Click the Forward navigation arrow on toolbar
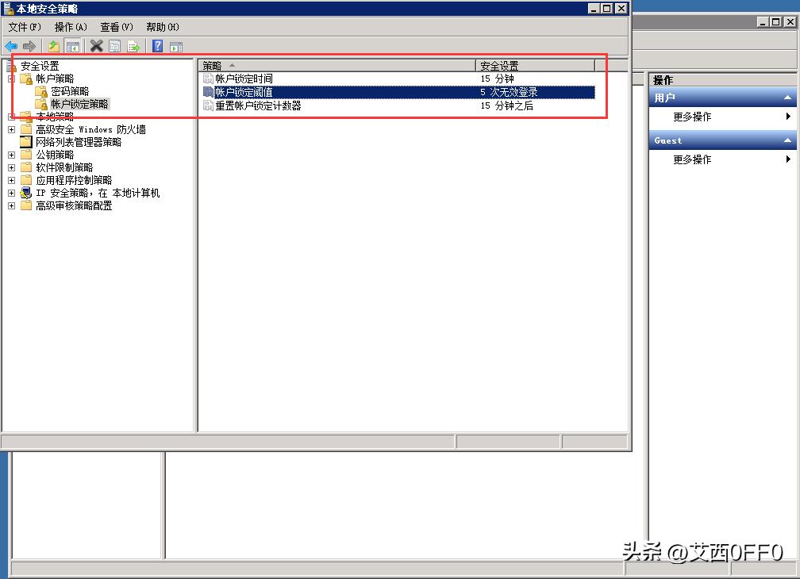The height and width of the screenshot is (579, 800). pyautogui.click(x=28, y=45)
